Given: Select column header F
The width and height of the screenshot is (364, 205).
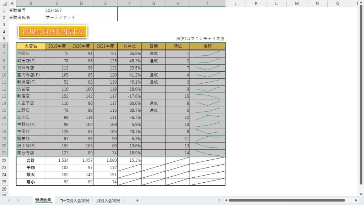Looking at the screenshot, I should [129, 3].
